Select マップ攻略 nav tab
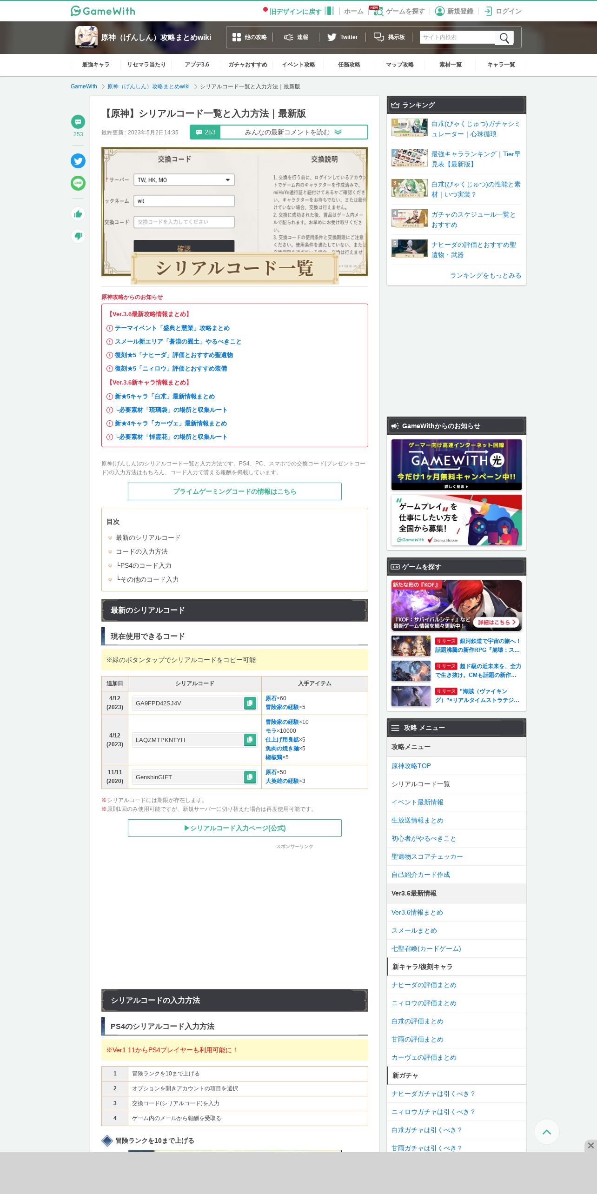Image resolution: width=597 pixels, height=1194 pixels. coord(400,65)
